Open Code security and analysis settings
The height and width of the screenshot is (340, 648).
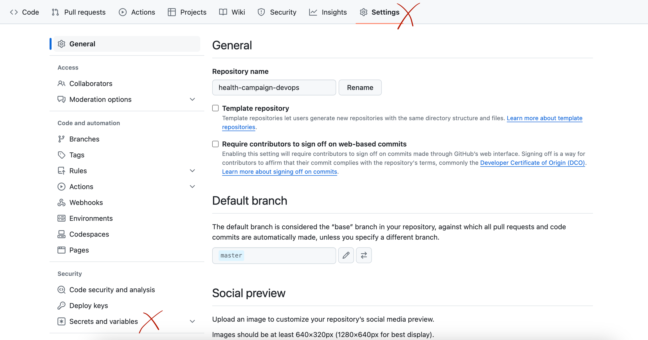[112, 290]
